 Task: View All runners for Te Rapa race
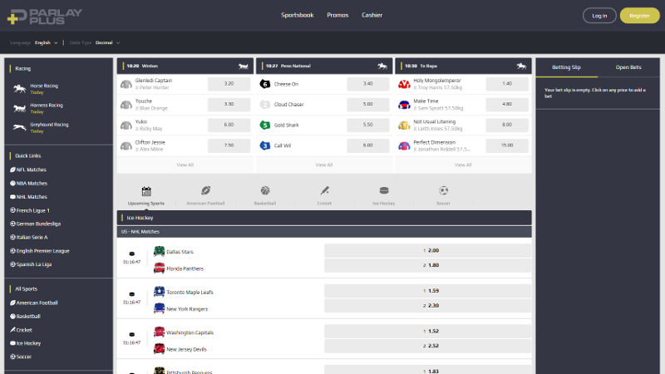(x=463, y=165)
